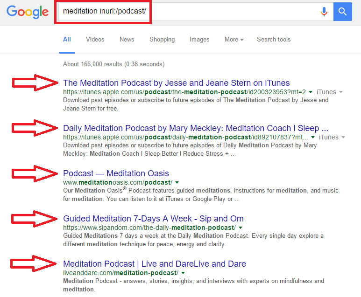Open Meditation Podcast | Live and Dare result
361x297 pixels.
155,264
